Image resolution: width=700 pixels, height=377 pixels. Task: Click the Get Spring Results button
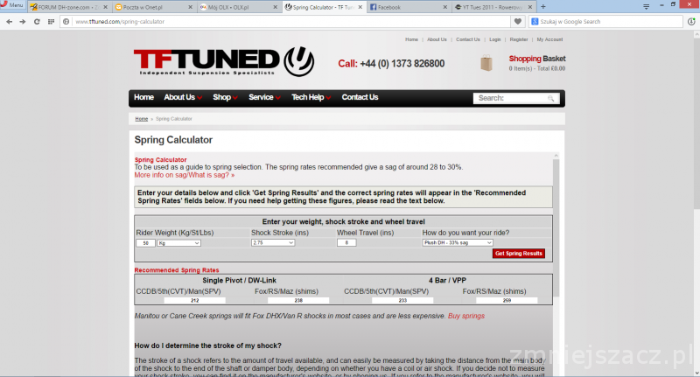tap(519, 254)
